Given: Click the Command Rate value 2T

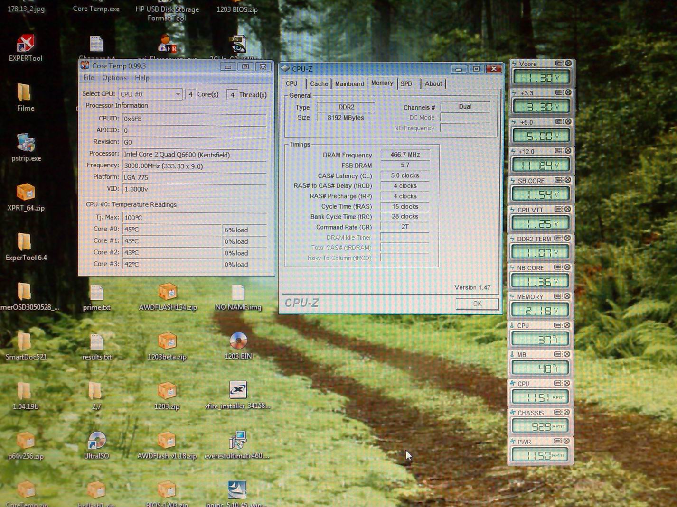Looking at the screenshot, I should click(405, 227).
